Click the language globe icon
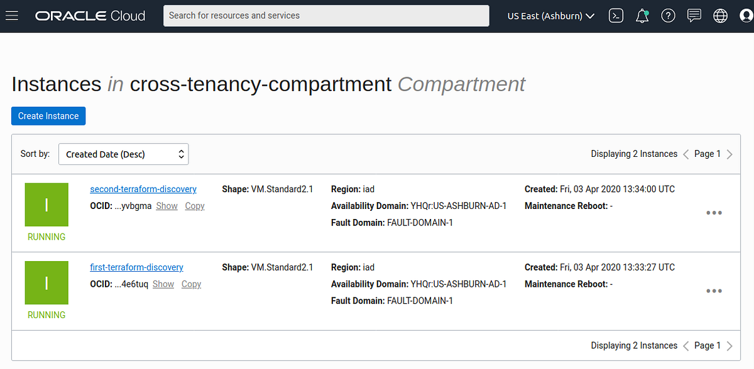The width and height of the screenshot is (754, 369). [x=720, y=16]
